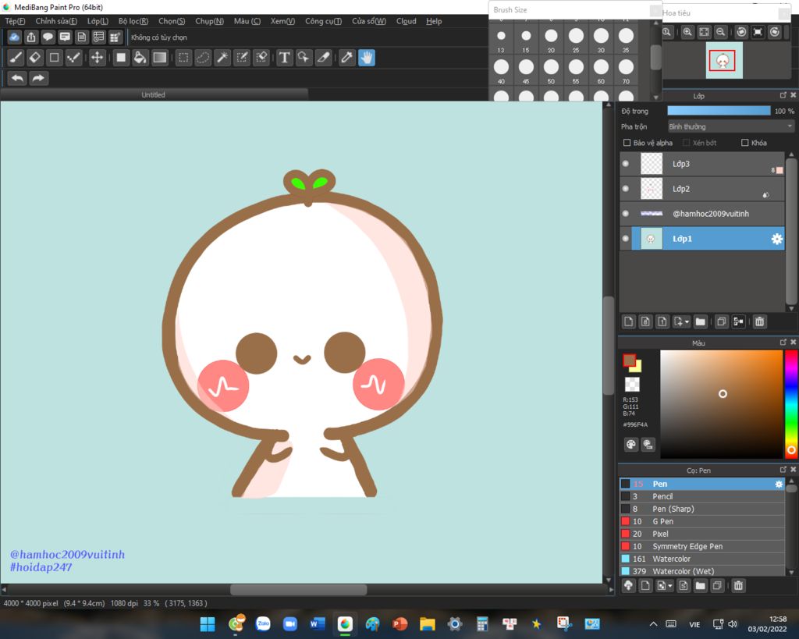799x639 pixels.
Task: Choose the Gradient tool
Action: tap(159, 58)
